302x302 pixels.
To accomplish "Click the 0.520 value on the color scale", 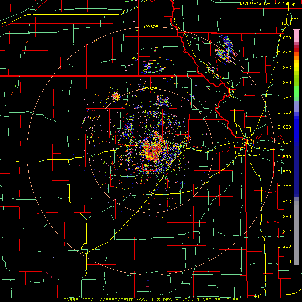I will [284, 172].
